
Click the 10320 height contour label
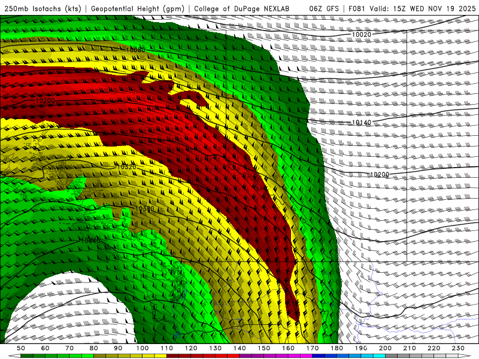click(x=126, y=167)
